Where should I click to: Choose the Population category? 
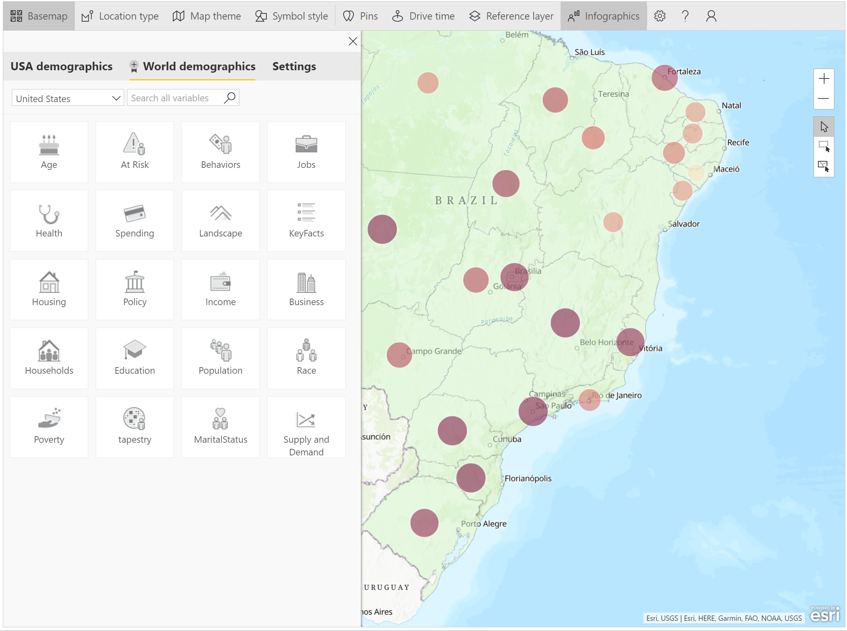[x=221, y=358]
